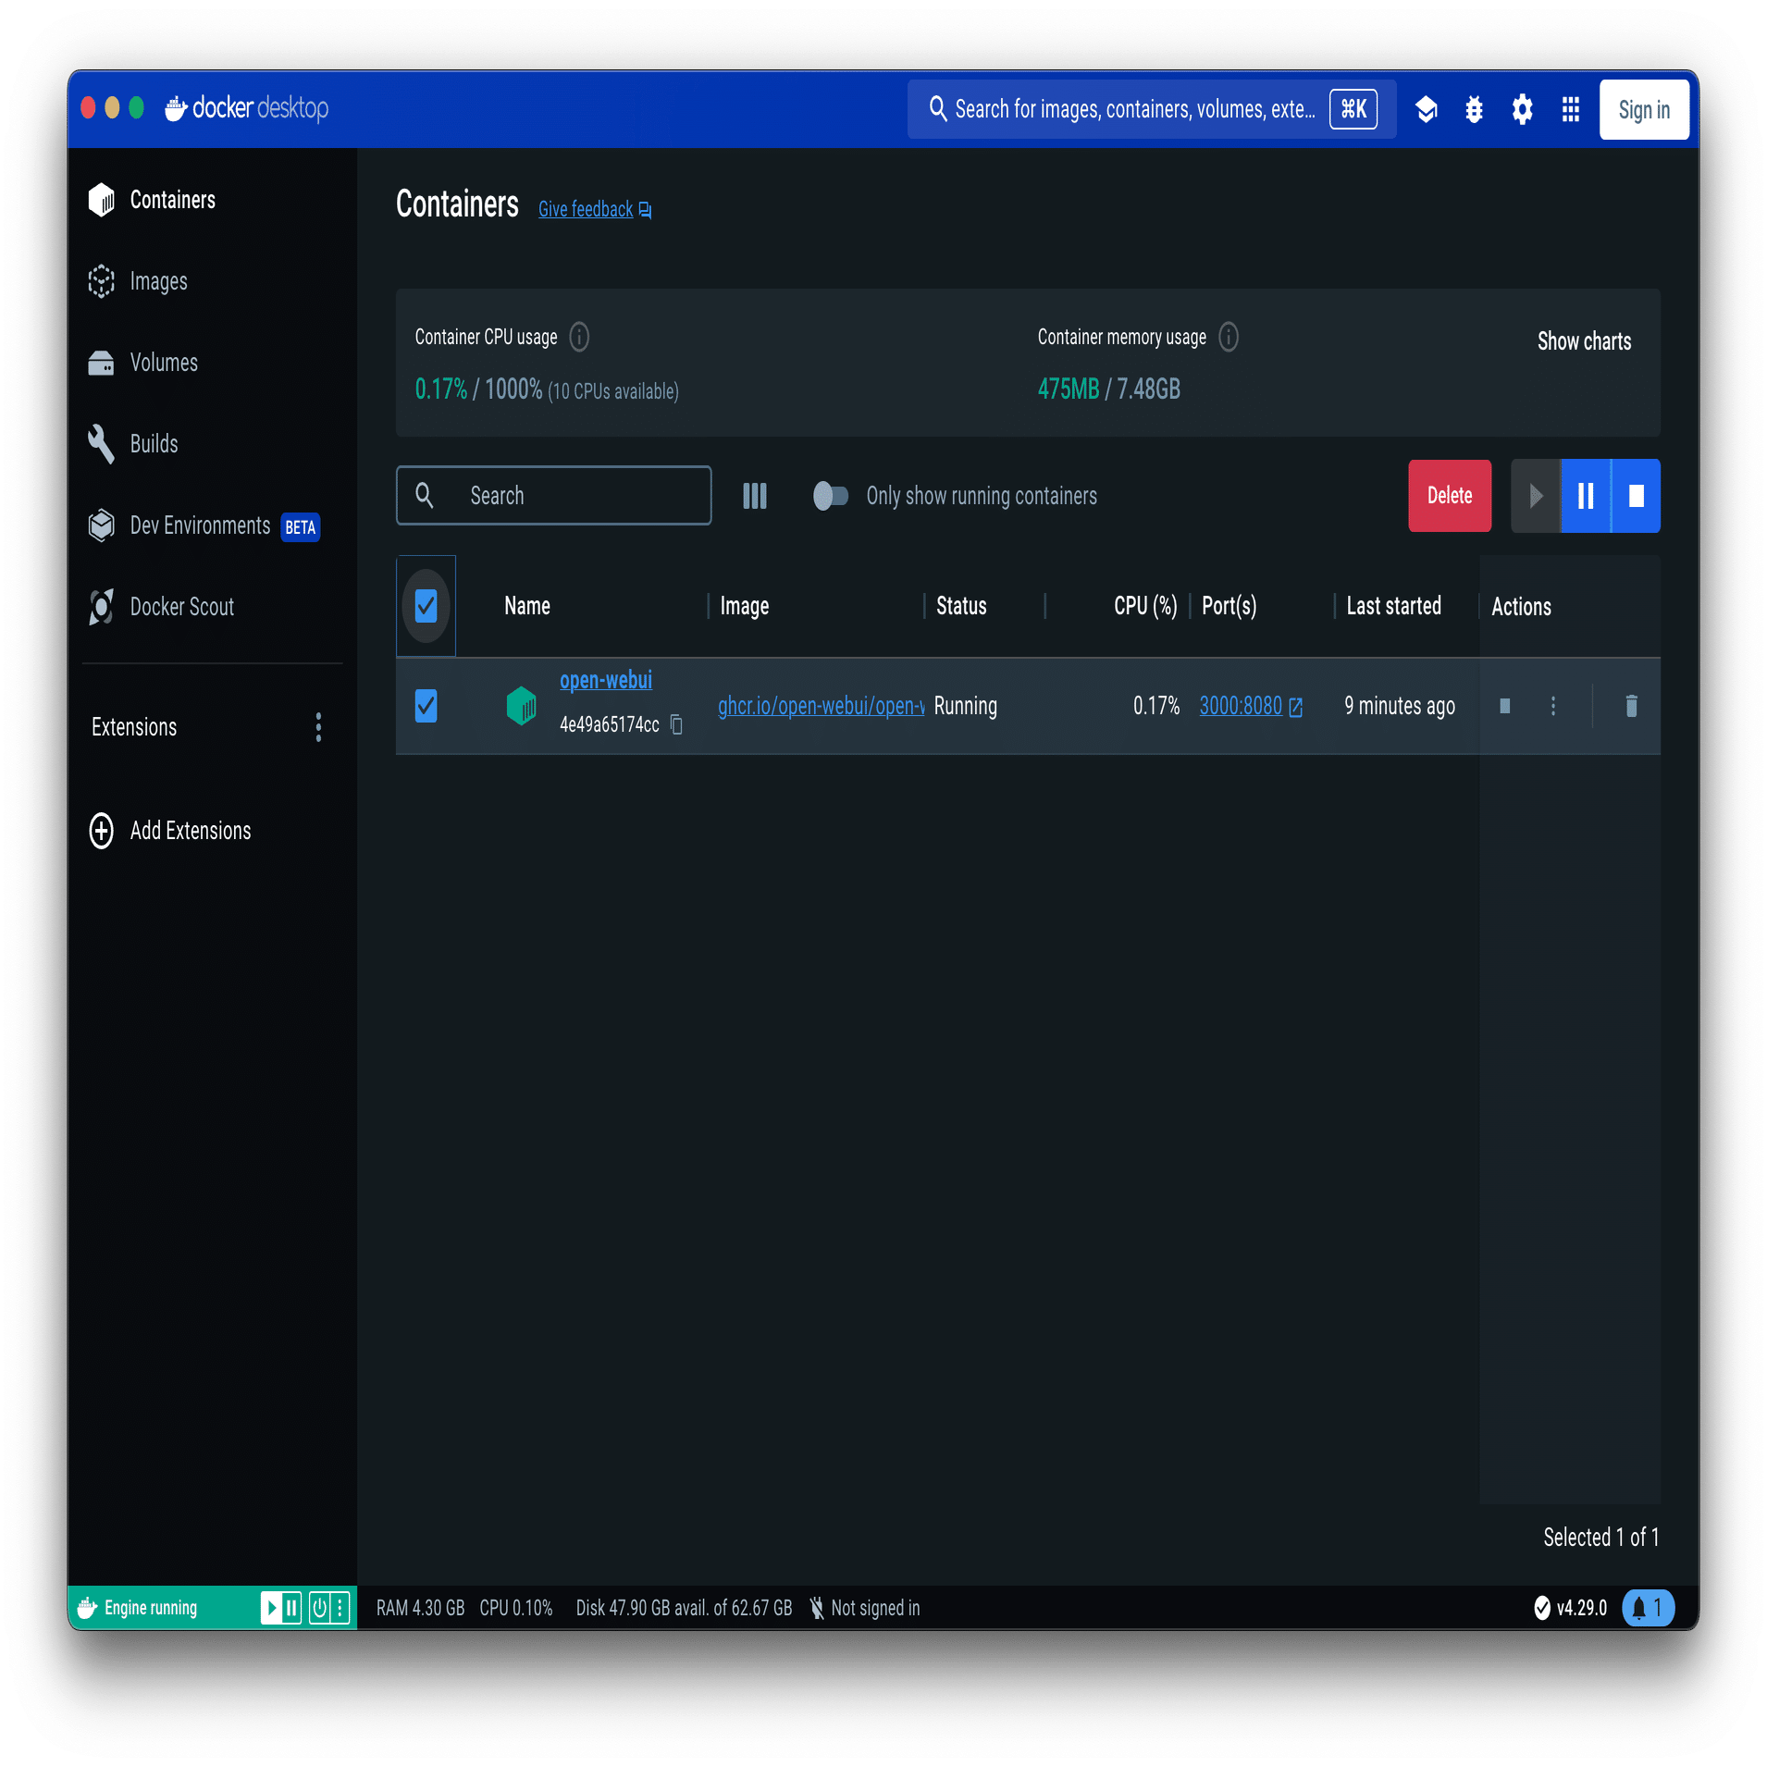Click Show charts

click(x=1584, y=341)
